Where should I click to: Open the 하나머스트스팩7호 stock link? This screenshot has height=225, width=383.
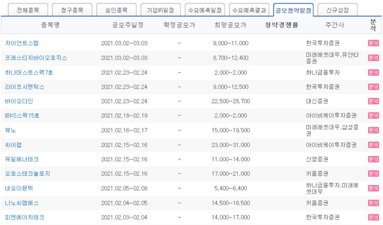click(29, 72)
